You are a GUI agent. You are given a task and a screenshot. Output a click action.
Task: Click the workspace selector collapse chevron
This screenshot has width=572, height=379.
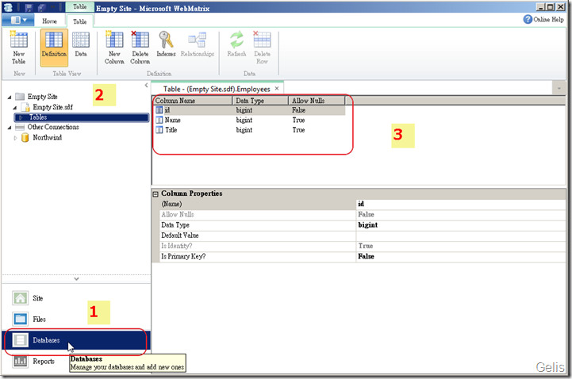[76, 279]
